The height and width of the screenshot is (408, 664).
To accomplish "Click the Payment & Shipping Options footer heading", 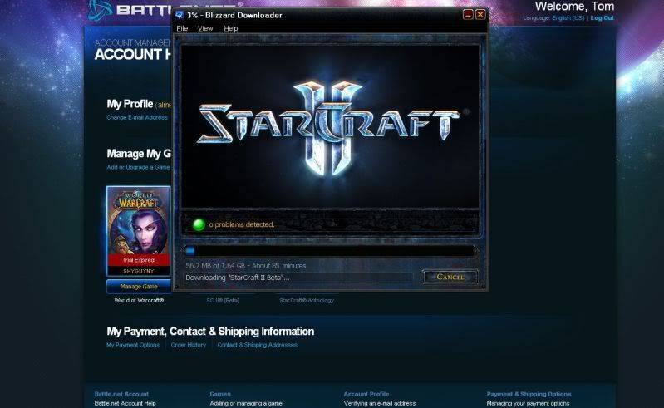I will pyautogui.click(x=529, y=394).
